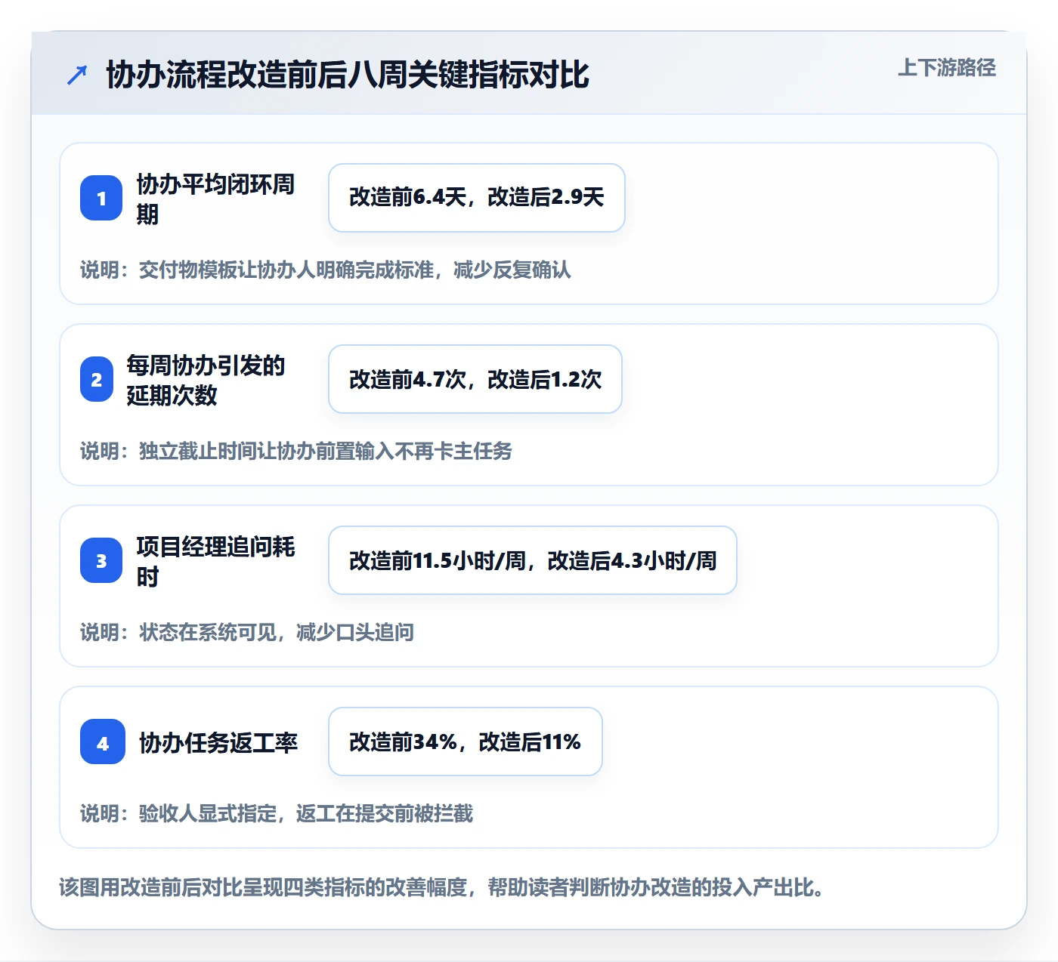Click the 协办平均闭环周期 metric name
Screen dimensions: 1058x962
pos(215,199)
